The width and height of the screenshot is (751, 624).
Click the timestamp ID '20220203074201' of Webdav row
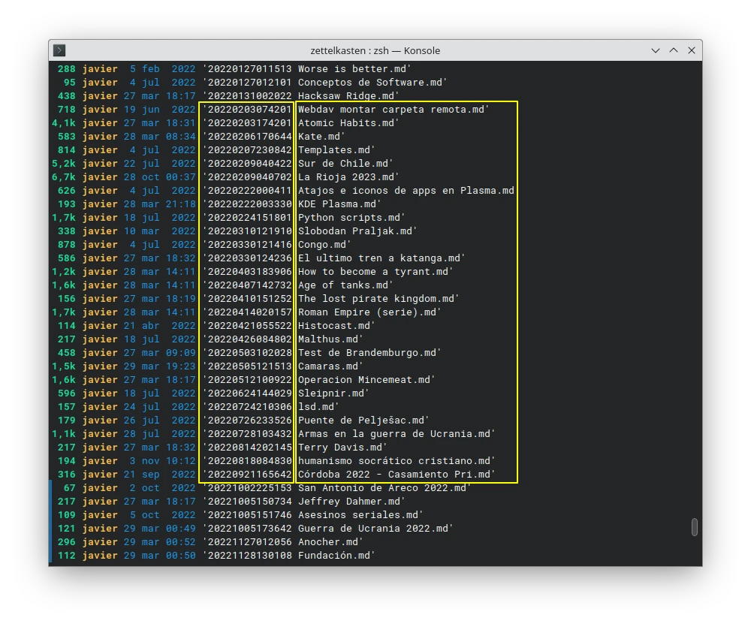[246, 110]
